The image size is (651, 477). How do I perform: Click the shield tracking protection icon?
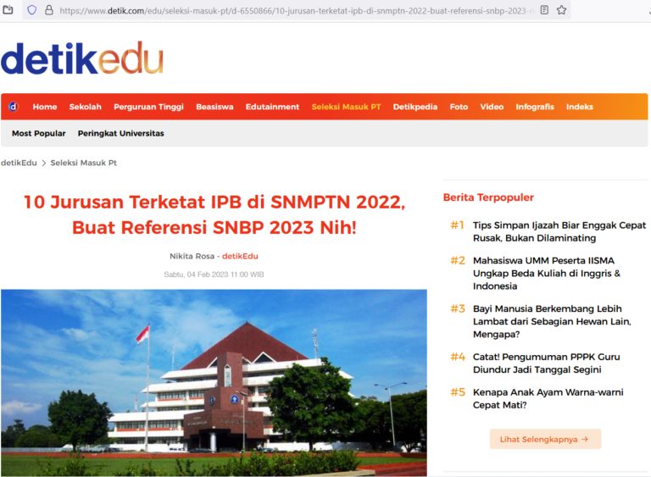pyautogui.click(x=32, y=10)
